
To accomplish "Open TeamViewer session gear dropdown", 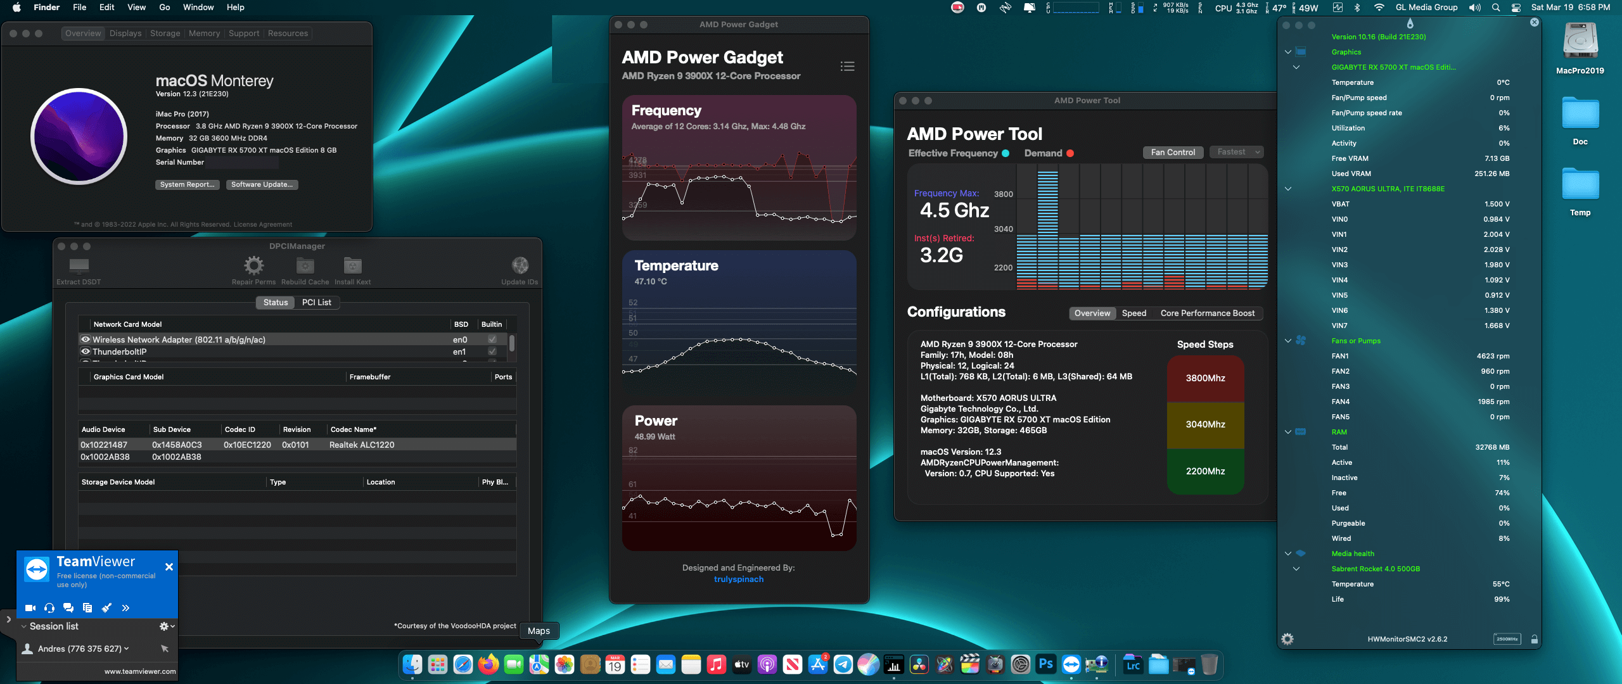I will click(167, 626).
